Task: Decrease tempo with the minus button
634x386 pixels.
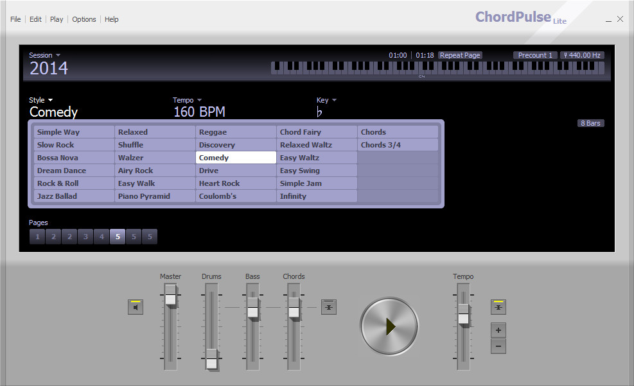Action: (x=498, y=346)
